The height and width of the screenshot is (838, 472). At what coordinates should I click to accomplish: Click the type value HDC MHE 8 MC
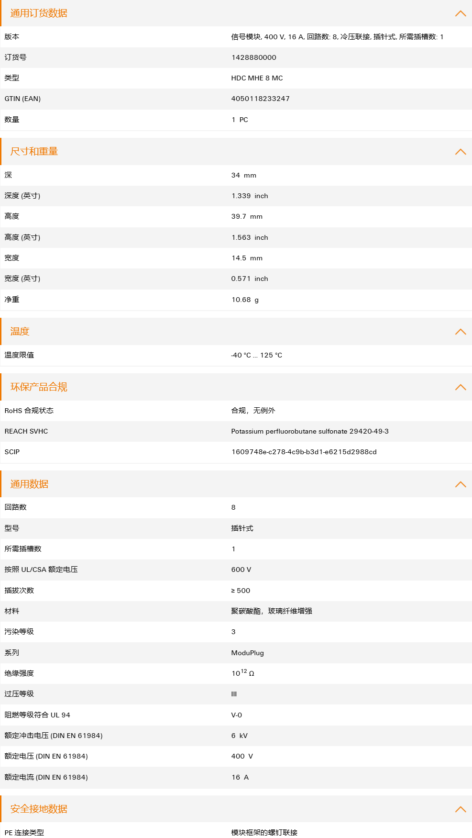[x=257, y=78]
